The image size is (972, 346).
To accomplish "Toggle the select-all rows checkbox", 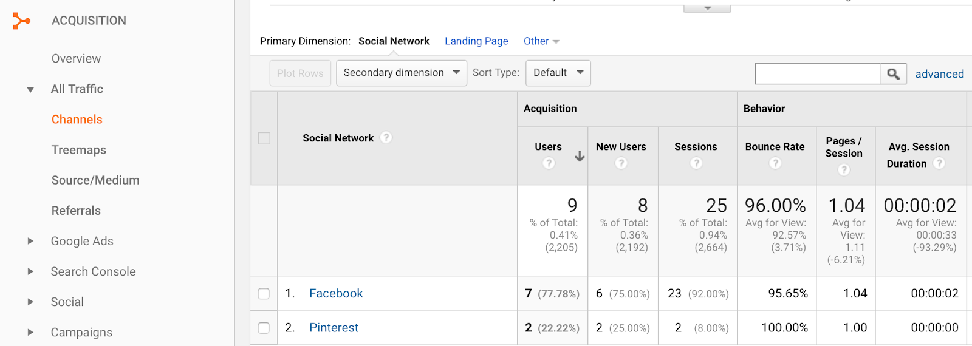I will tap(264, 138).
